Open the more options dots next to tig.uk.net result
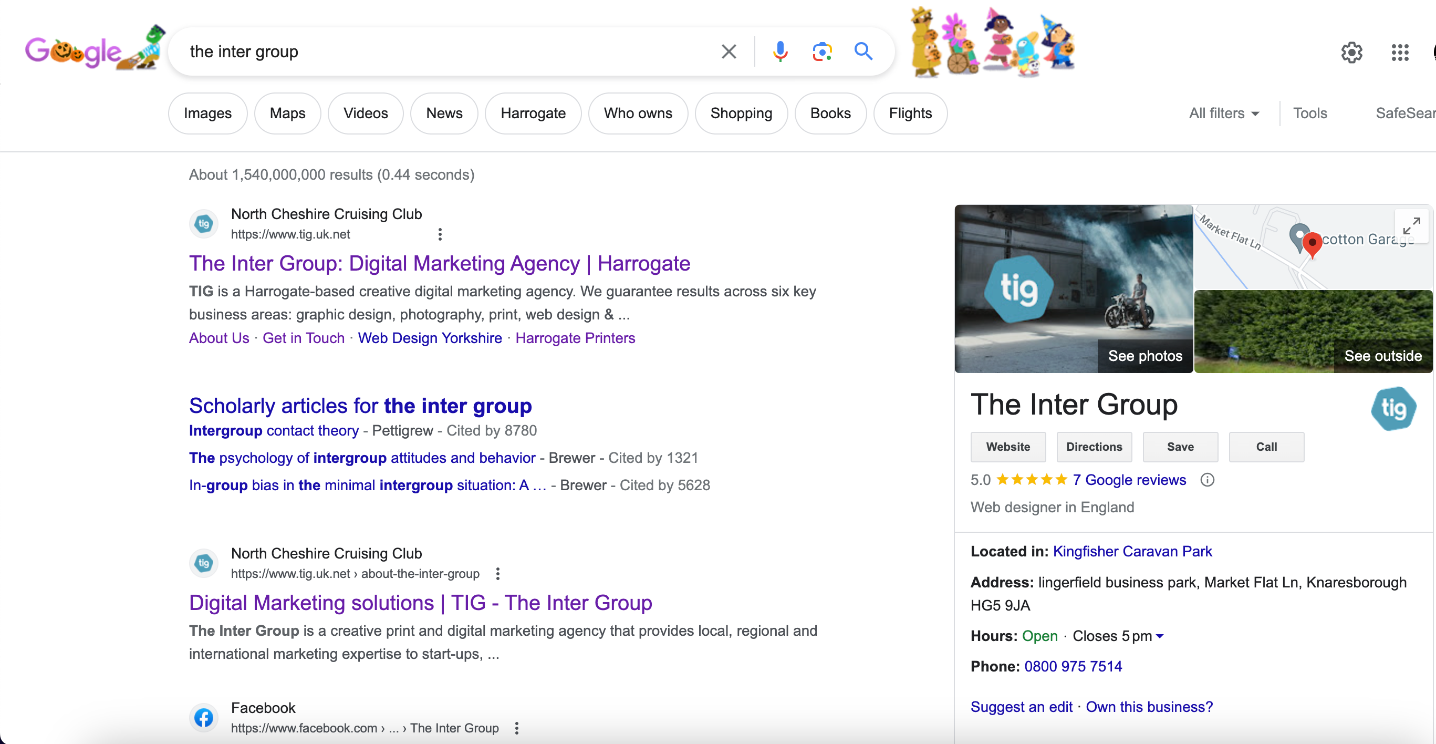This screenshot has width=1436, height=744. tap(440, 234)
